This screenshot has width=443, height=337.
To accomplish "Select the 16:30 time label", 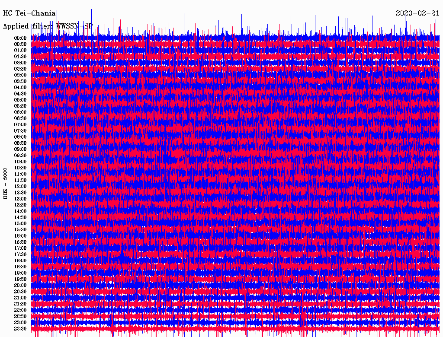I will (20, 242).
